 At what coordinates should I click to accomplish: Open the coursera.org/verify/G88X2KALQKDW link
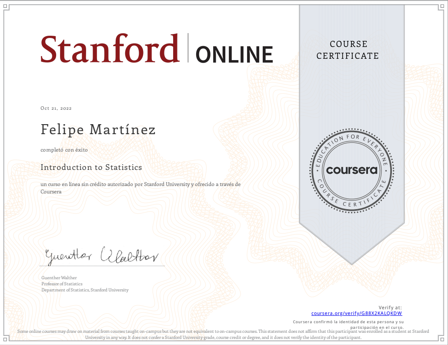point(357,313)
